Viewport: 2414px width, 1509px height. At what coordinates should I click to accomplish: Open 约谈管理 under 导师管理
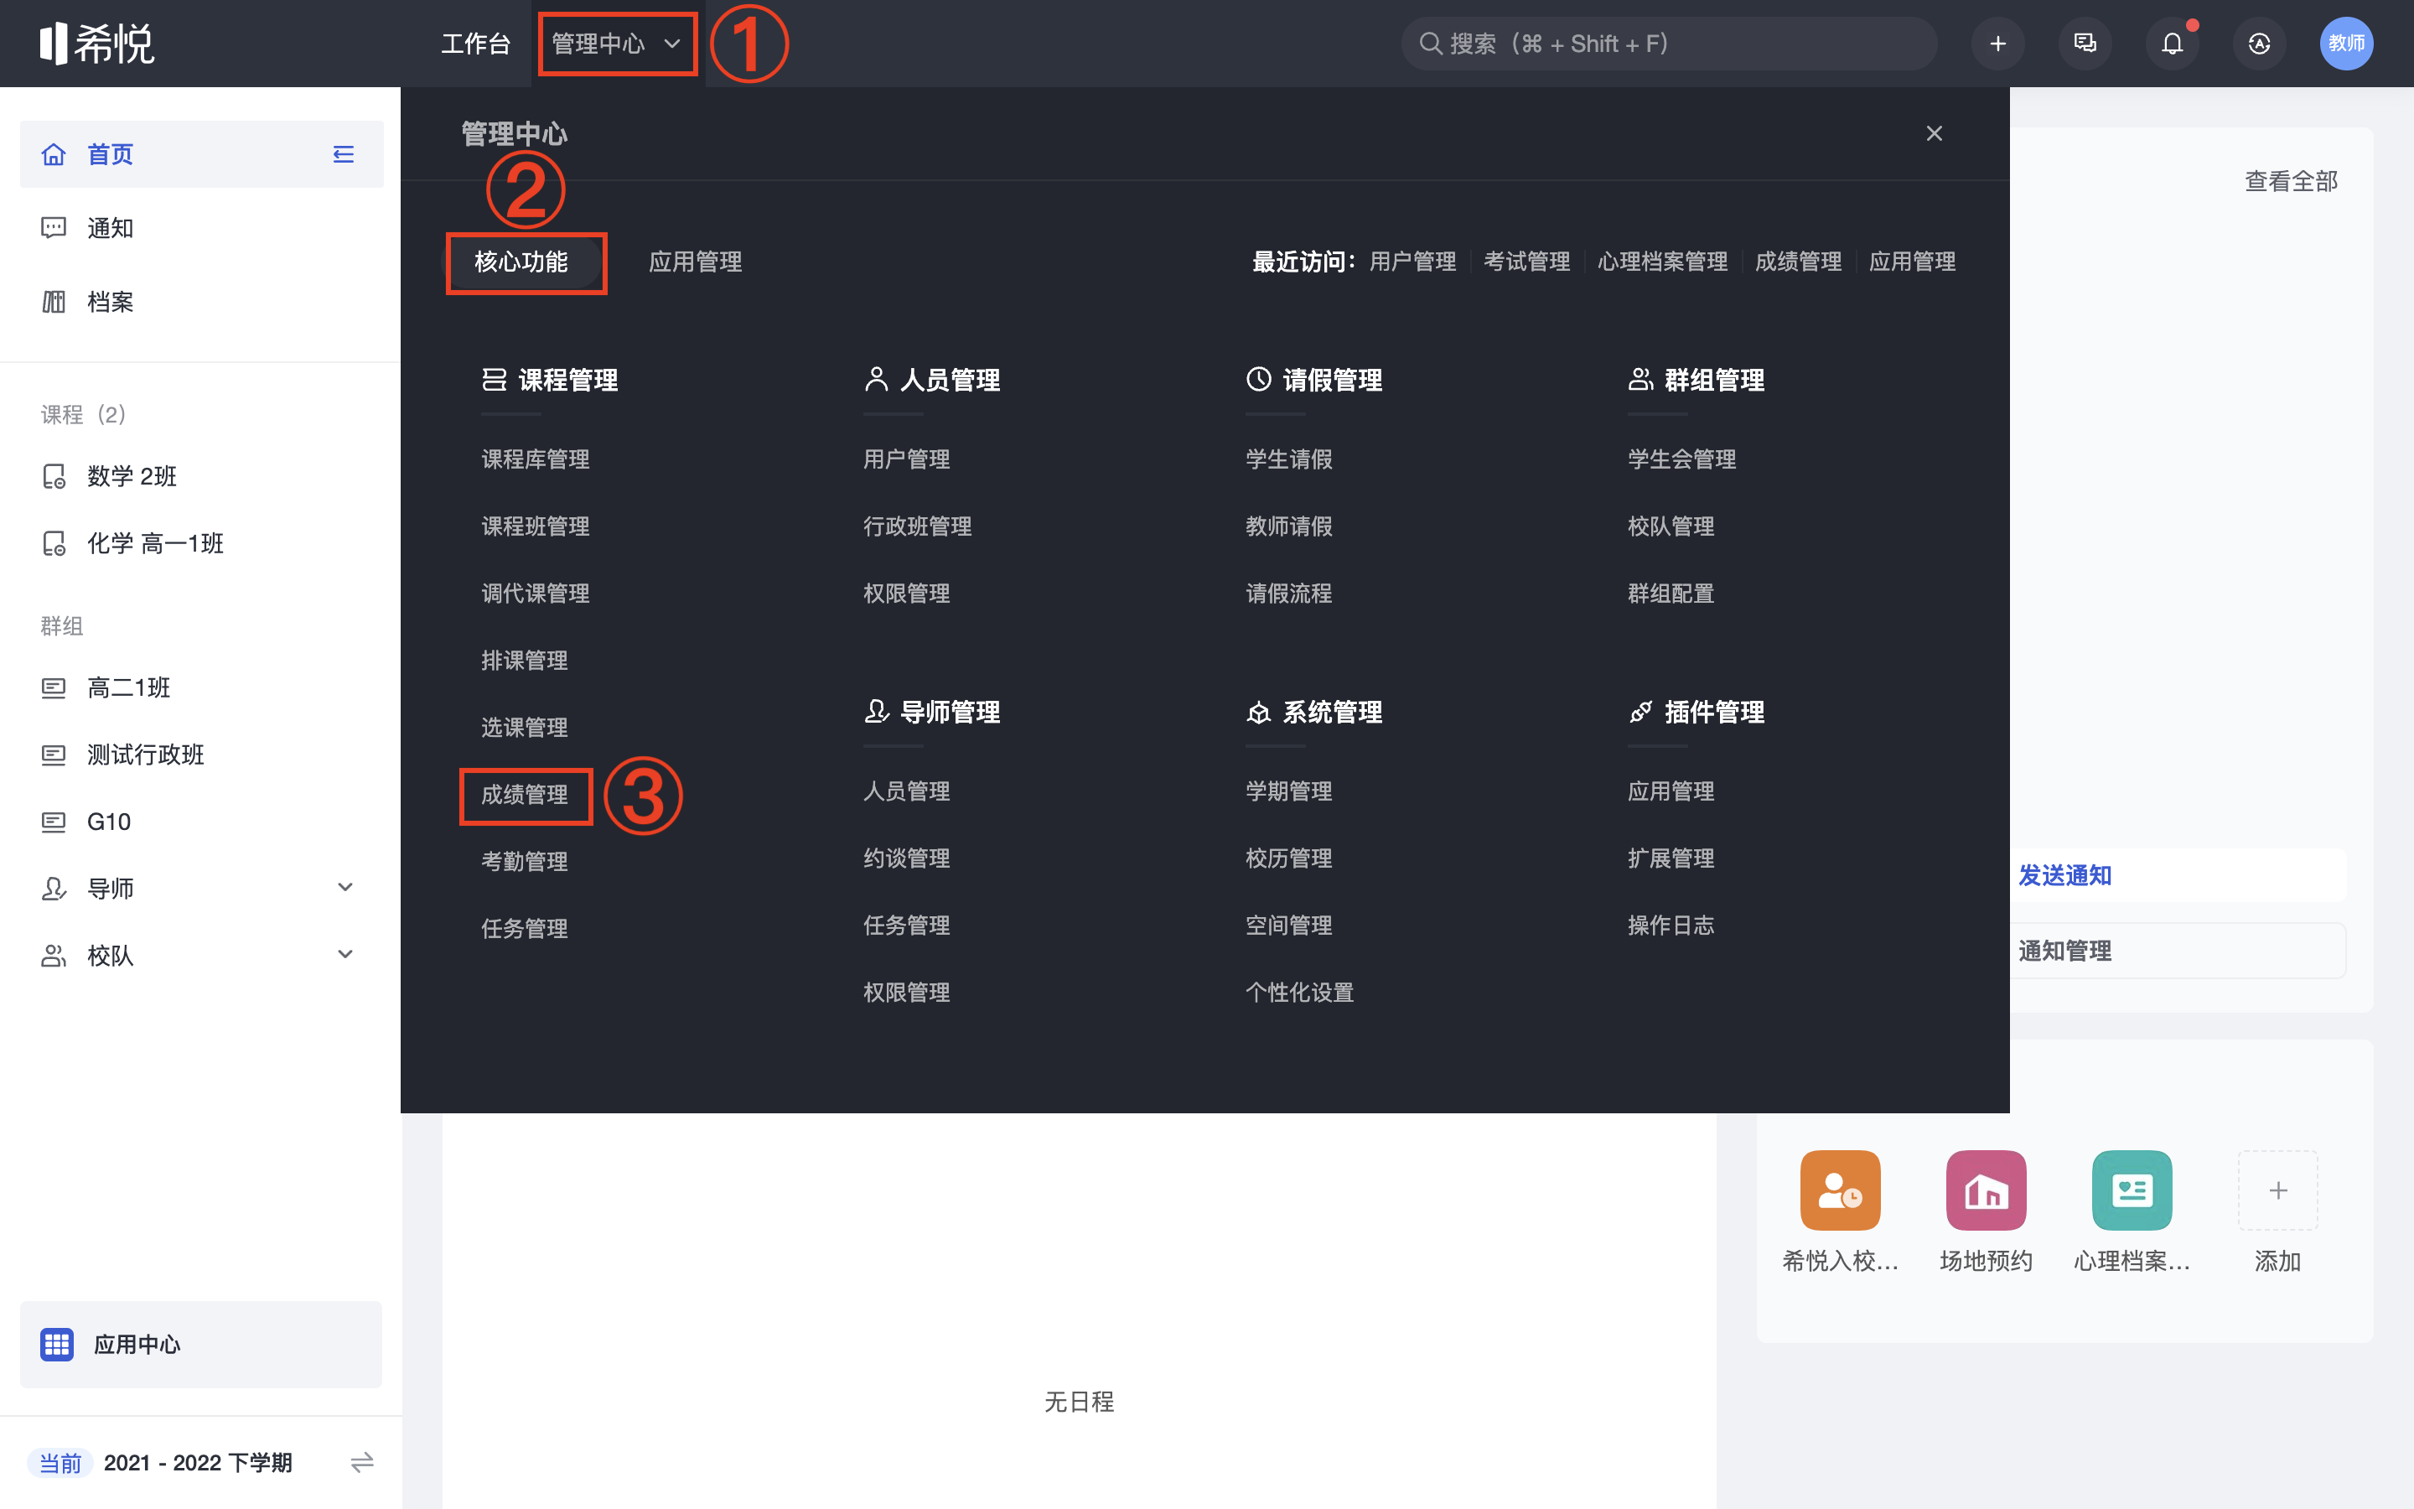(x=907, y=858)
